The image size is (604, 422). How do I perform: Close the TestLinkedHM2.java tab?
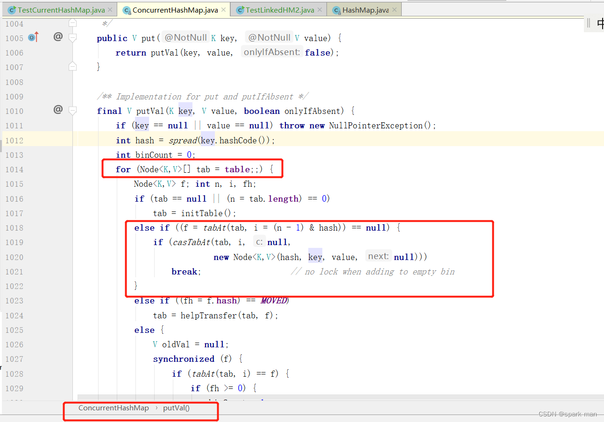(320, 10)
